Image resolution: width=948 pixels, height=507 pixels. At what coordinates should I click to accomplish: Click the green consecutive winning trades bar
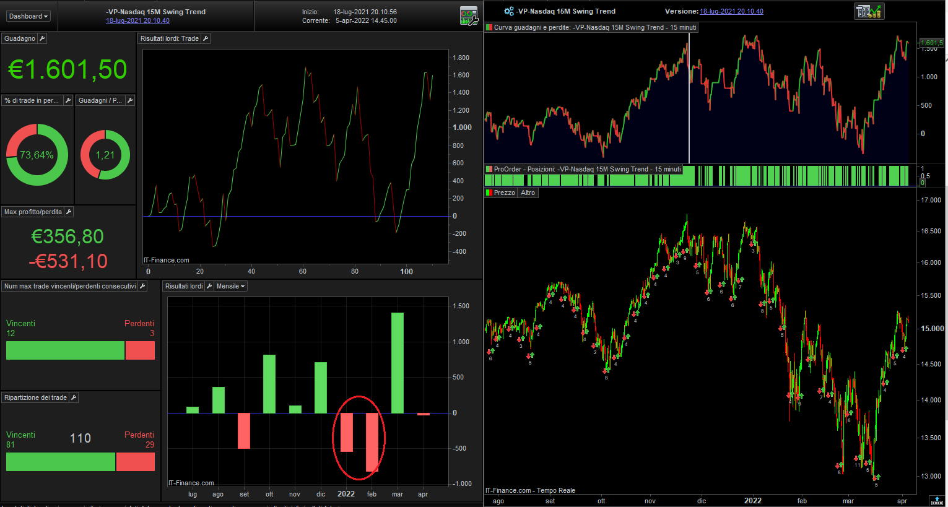(65, 350)
